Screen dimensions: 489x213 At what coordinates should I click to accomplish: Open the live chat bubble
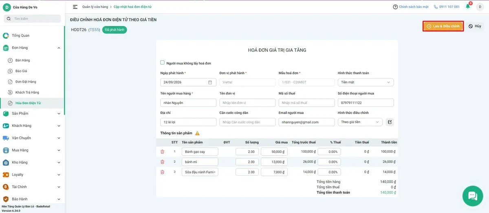[x=473, y=196]
